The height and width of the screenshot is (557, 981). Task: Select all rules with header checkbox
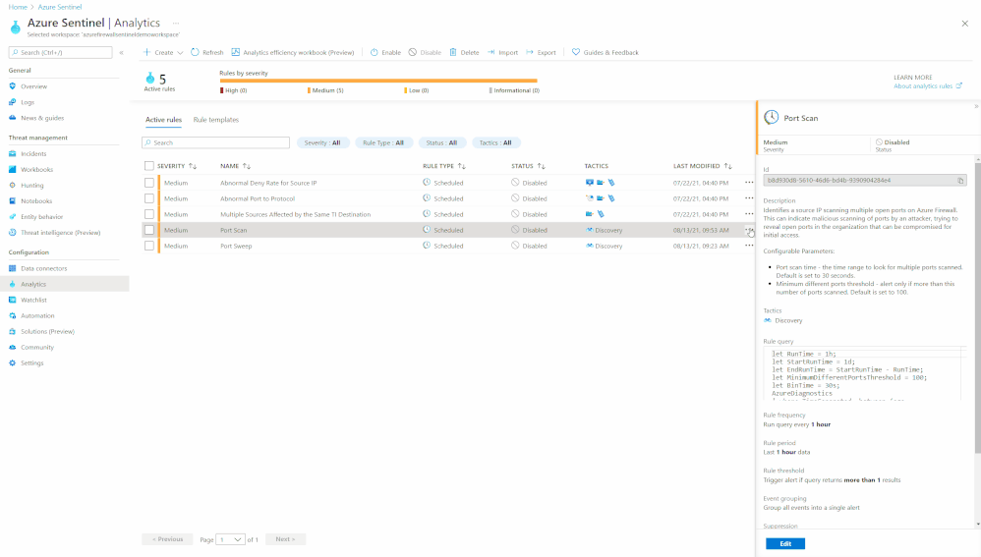point(148,166)
